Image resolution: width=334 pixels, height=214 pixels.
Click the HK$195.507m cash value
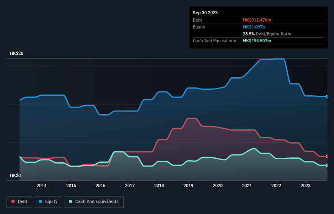257,41
